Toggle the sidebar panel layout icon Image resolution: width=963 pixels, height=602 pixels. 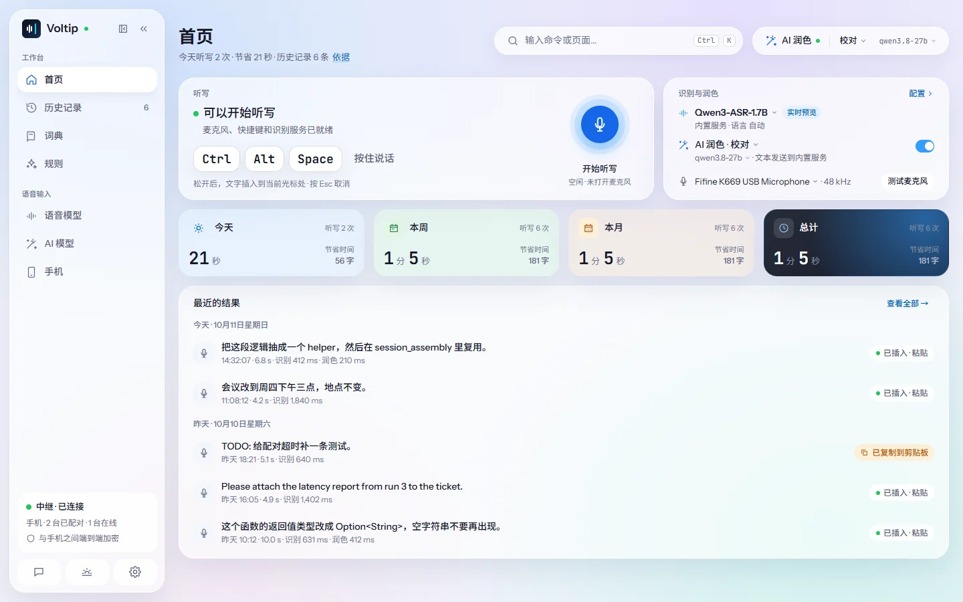click(123, 29)
